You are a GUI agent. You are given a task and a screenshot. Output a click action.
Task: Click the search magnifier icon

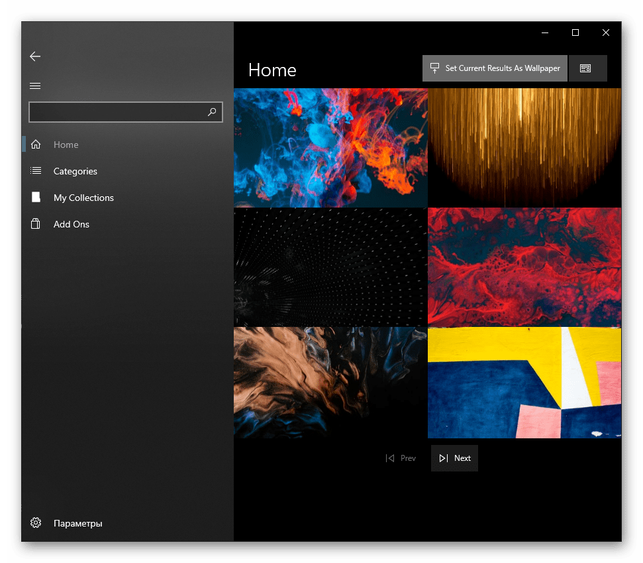(x=212, y=112)
